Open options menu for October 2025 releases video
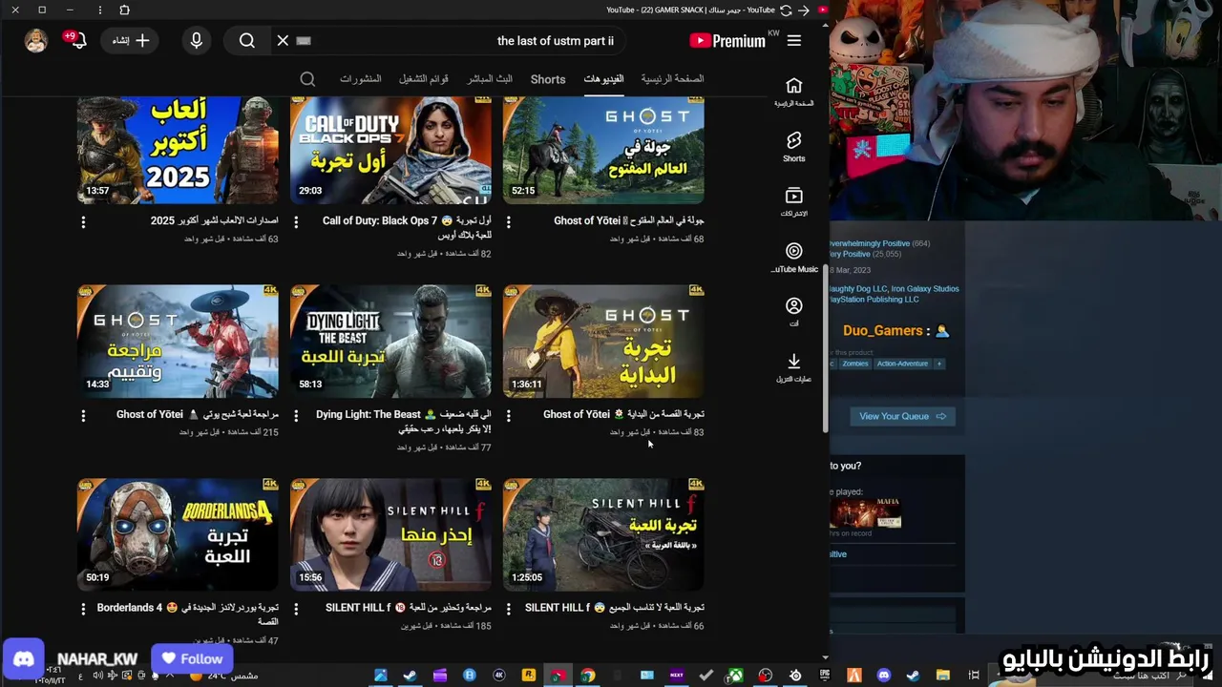Image resolution: width=1222 pixels, height=687 pixels. [x=83, y=221]
